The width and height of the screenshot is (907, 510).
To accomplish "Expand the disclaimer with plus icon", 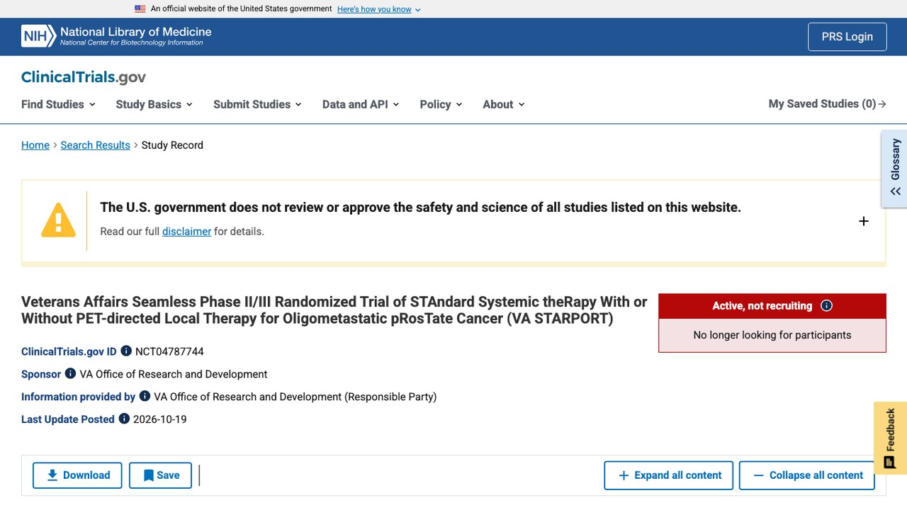I will coord(864,221).
